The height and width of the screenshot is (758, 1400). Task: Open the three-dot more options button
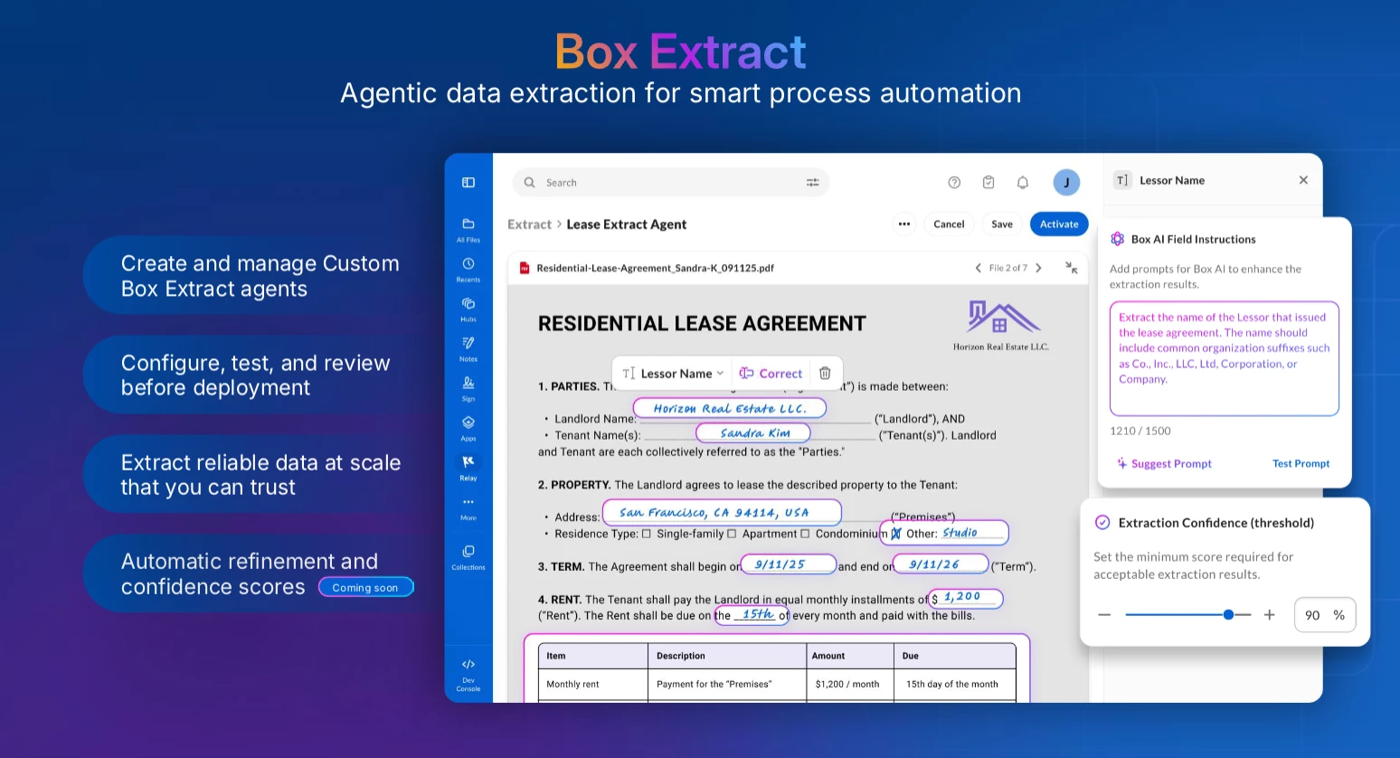(x=904, y=224)
